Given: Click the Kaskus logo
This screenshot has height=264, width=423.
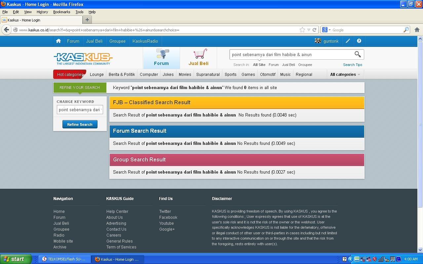Looking at the screenshot, I should tap(83, 58).
